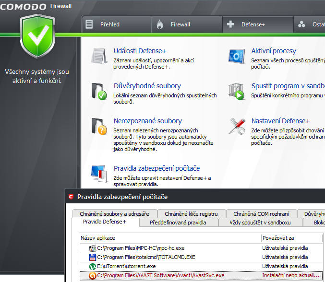Open the Předdefinovaná pravidla tab
The image size is (325, 282).
pos(178,223)
